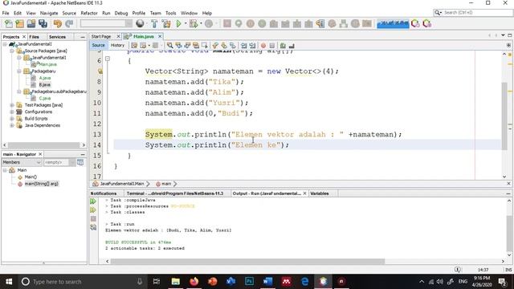The width and height of the screenshot is (514, 289).
Task: Open the Terminal tab in bottom panel
Action: tap(175, 193)
